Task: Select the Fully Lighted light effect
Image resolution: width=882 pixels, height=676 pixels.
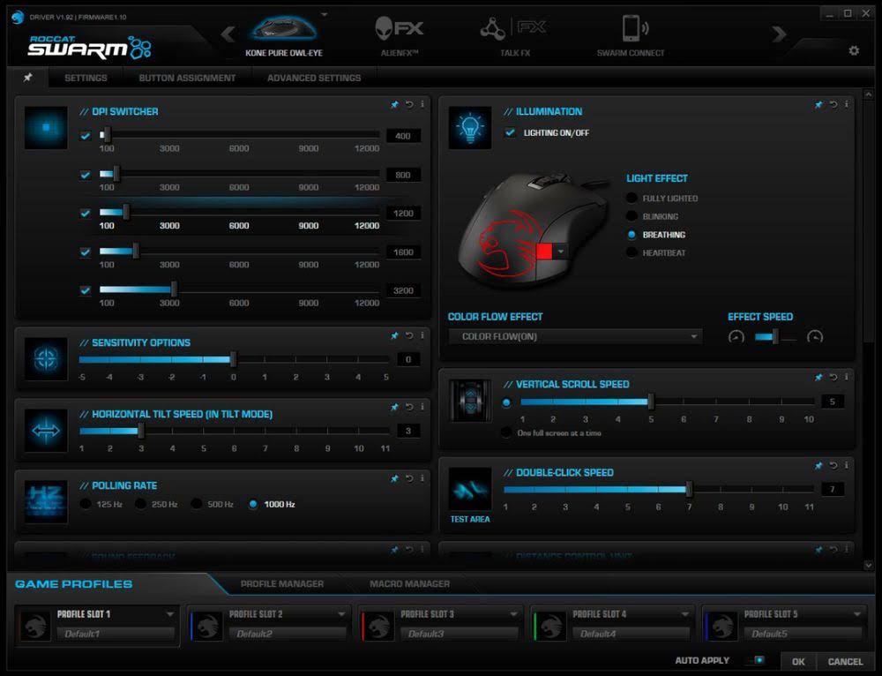Action: (x=632, y=199)
